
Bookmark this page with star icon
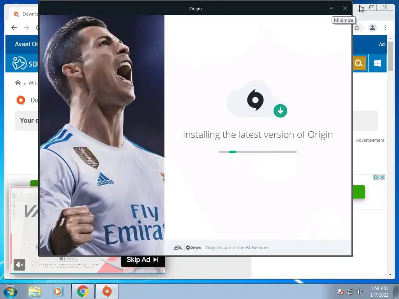[357, 28]
